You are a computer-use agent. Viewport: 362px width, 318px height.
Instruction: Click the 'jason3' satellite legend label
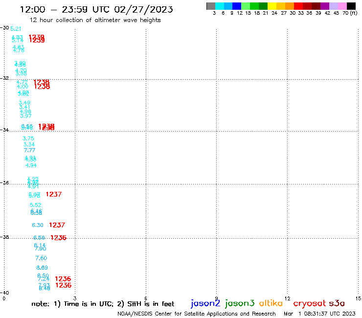coord(240,303)
